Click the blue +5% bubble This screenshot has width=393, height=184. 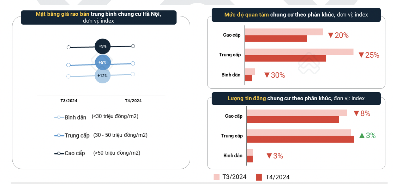[102, 63]
